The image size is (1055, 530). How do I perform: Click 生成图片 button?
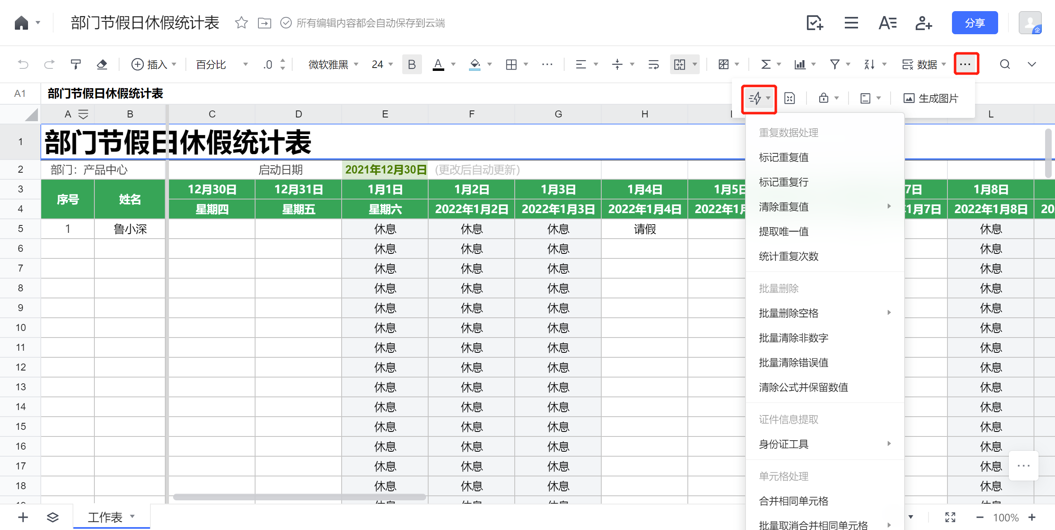[931, 98]
